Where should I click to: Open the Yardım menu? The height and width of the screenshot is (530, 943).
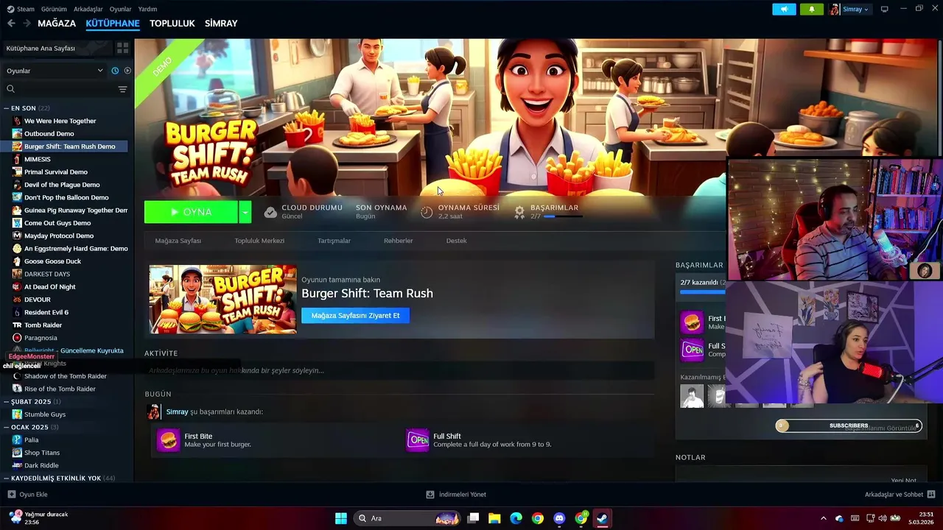[x=147, y=9]
